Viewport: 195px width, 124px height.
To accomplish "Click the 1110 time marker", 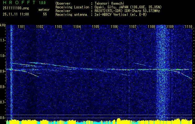I will click(x=189, y=26).
